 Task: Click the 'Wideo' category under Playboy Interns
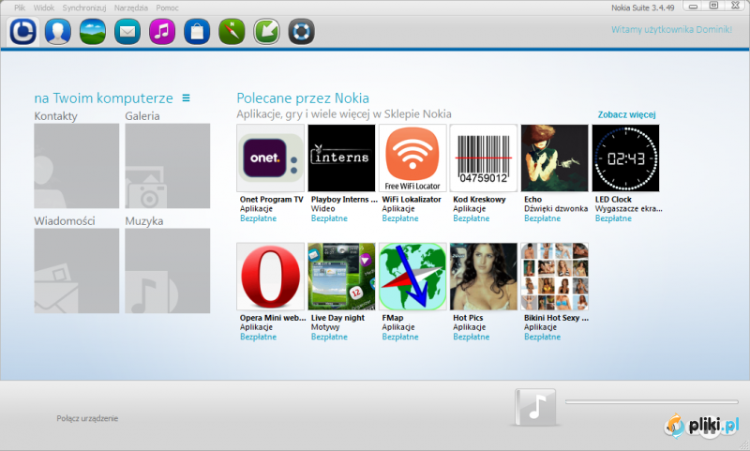[x=322, y=209]
